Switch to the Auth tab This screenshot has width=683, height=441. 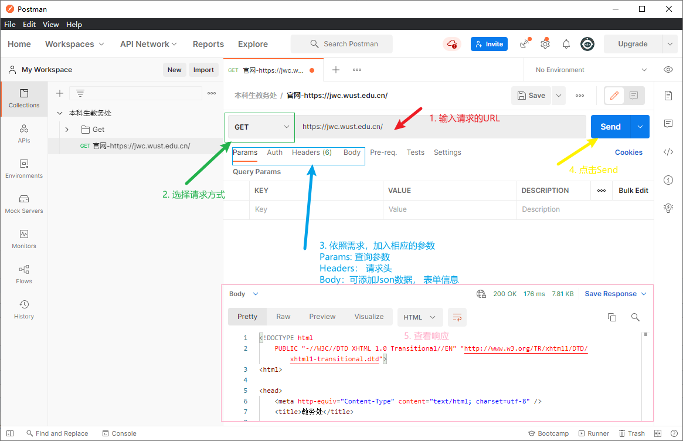pyautogui.click(x=275, y=152)
